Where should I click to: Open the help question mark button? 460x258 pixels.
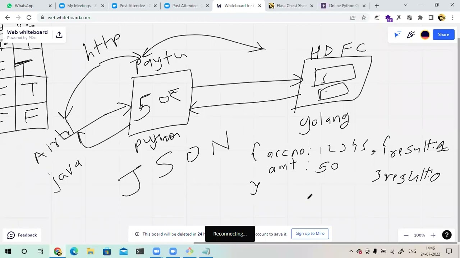tap(446, 235)
